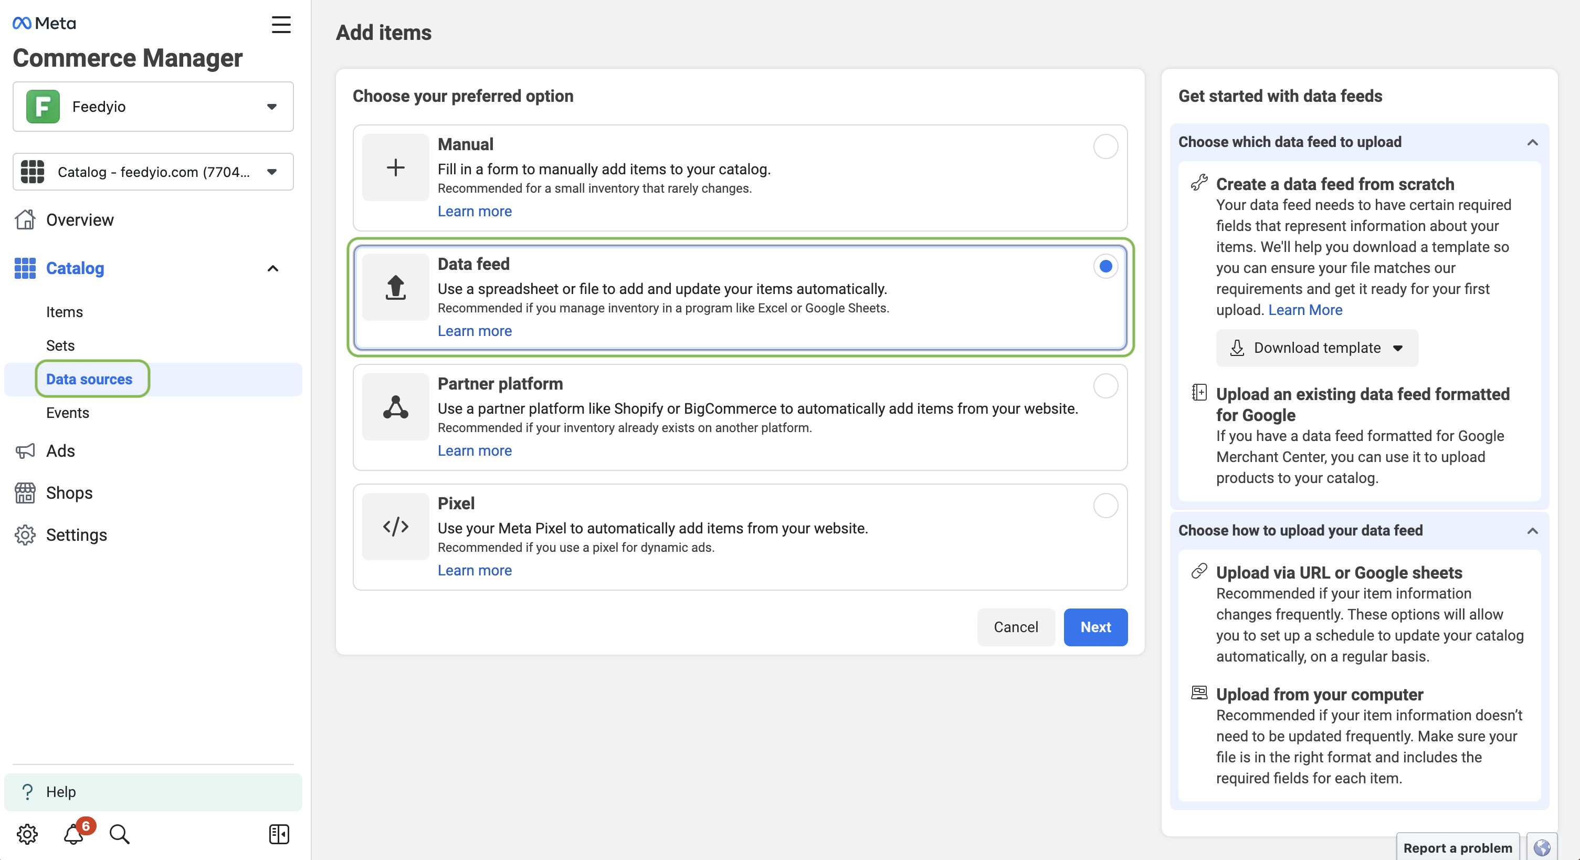1580x860 pixels.
Task: Open the Download template dropdown
Action: (1317, 348)
